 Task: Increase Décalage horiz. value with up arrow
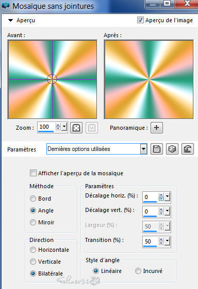click(x=161, y=195)
